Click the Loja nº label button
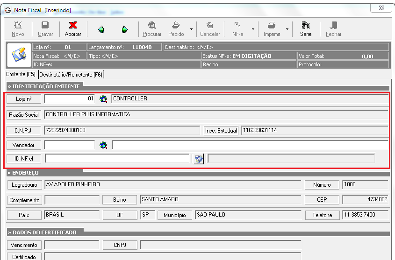The height and width of the screenshot is (260, 395). (x=24, y=99)
